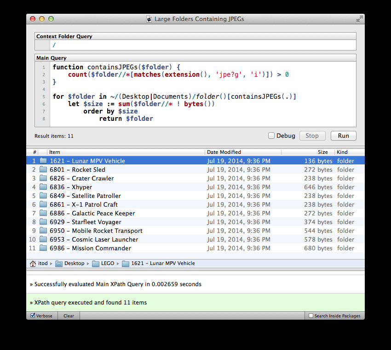Click folder icon of 6826 – Crater Crawler row
Image resolution: width=391 pixels, height=350 pixels.
(x=43, y=178)
